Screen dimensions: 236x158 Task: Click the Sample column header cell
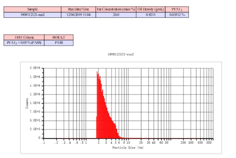click(32, 9)
